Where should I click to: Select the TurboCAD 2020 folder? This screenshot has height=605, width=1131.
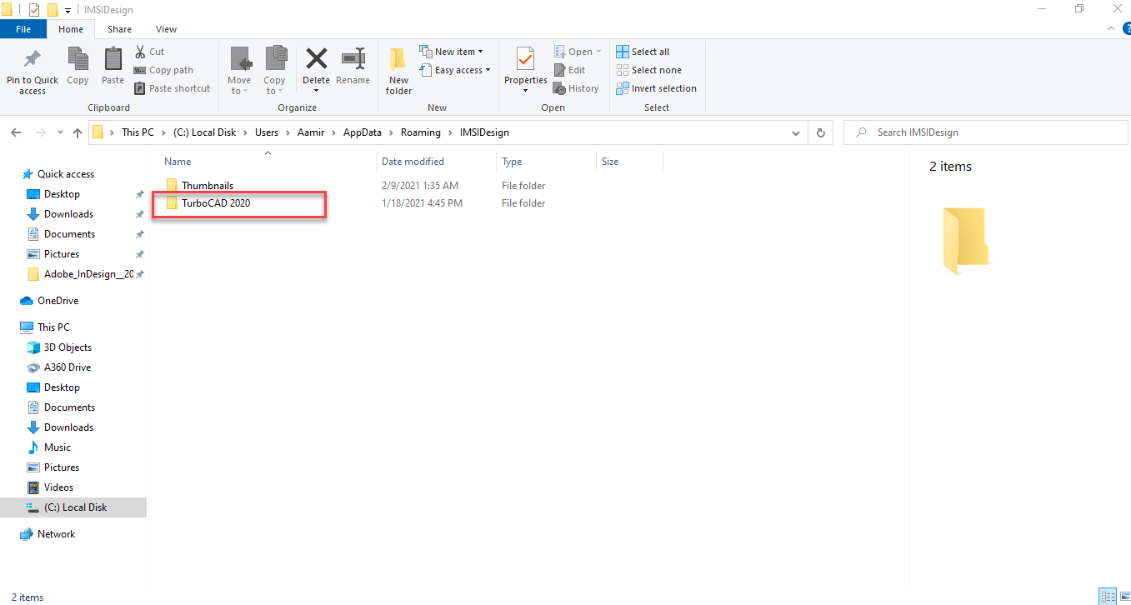click(216, 203)
